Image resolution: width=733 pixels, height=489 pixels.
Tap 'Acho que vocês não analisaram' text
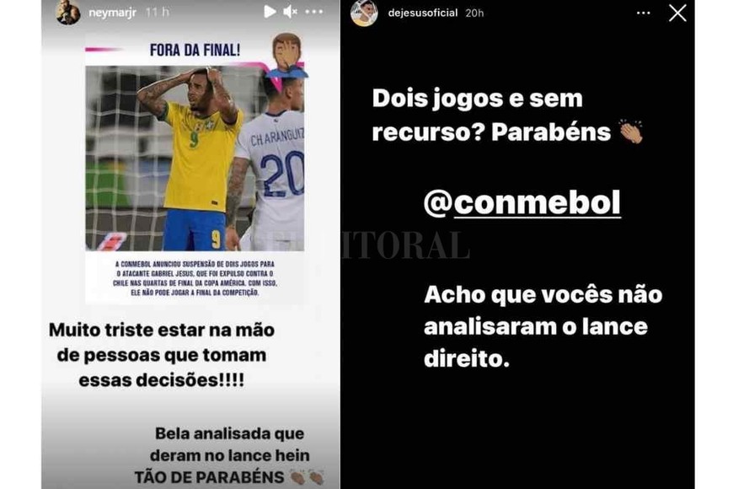pos(543,326)
